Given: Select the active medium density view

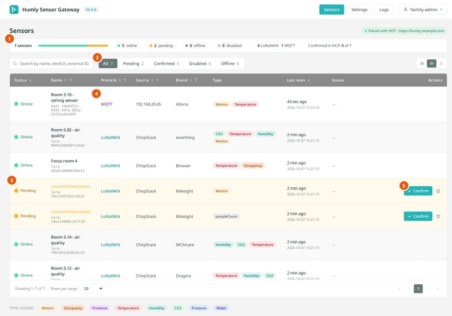Looking at the screenshot, I should (x=432, y=64).
